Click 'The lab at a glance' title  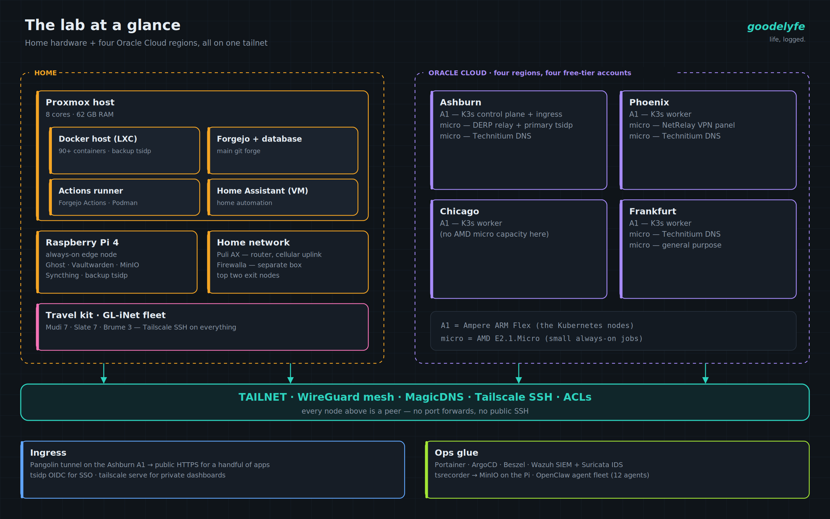(103, 25)
